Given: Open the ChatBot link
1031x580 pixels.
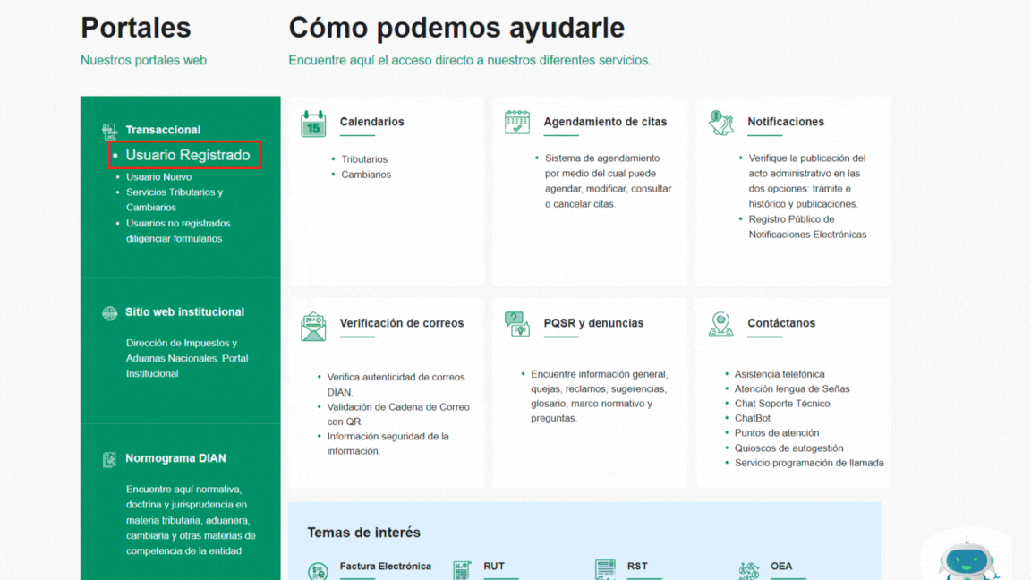Looking at the screenshot, I should point(752,418).
